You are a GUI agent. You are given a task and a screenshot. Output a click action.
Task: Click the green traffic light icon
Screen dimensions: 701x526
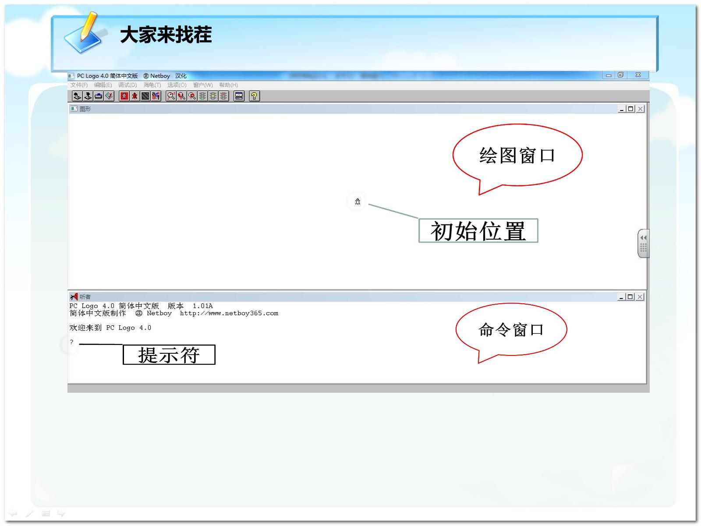(202, 96)
